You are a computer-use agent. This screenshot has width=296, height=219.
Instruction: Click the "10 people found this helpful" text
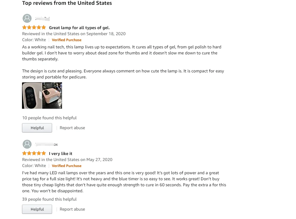pyautogui.click(x=49, y=118)
